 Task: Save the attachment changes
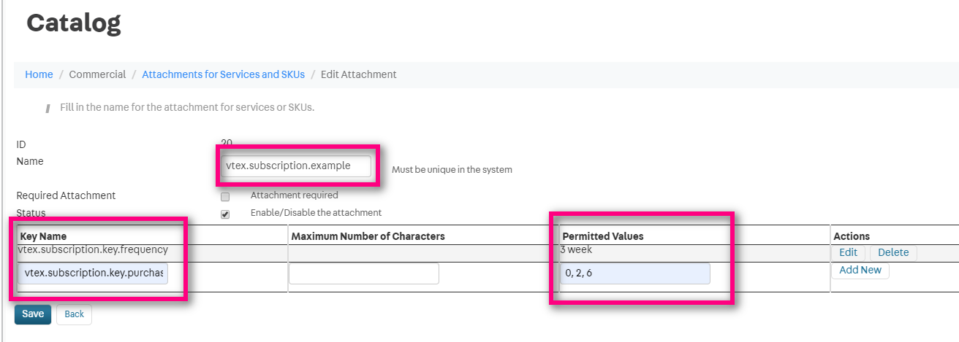click(33, 314)
